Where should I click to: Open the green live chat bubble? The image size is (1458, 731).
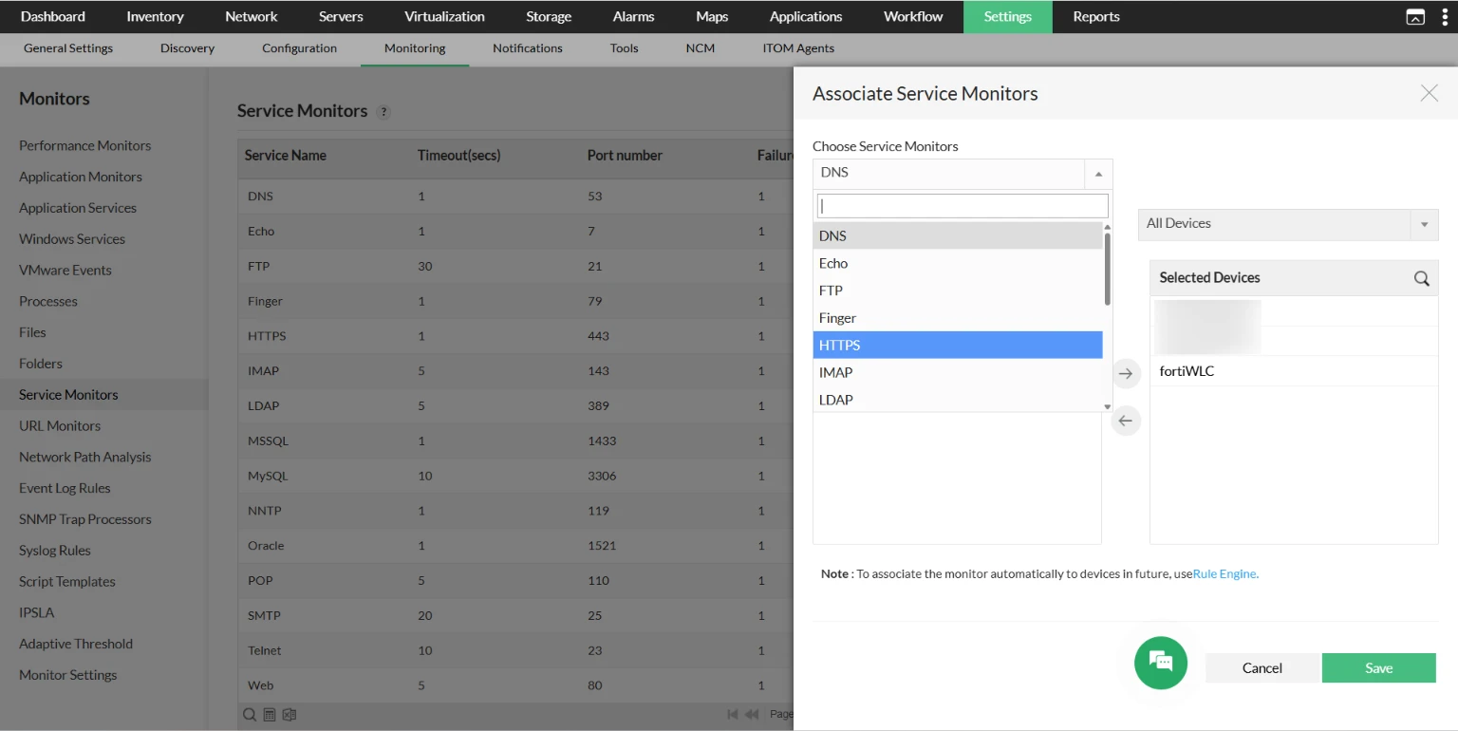(1161, 663)
